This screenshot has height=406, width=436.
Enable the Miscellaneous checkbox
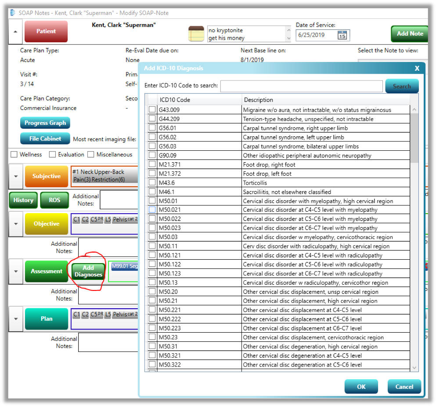(x=90, y=154)
